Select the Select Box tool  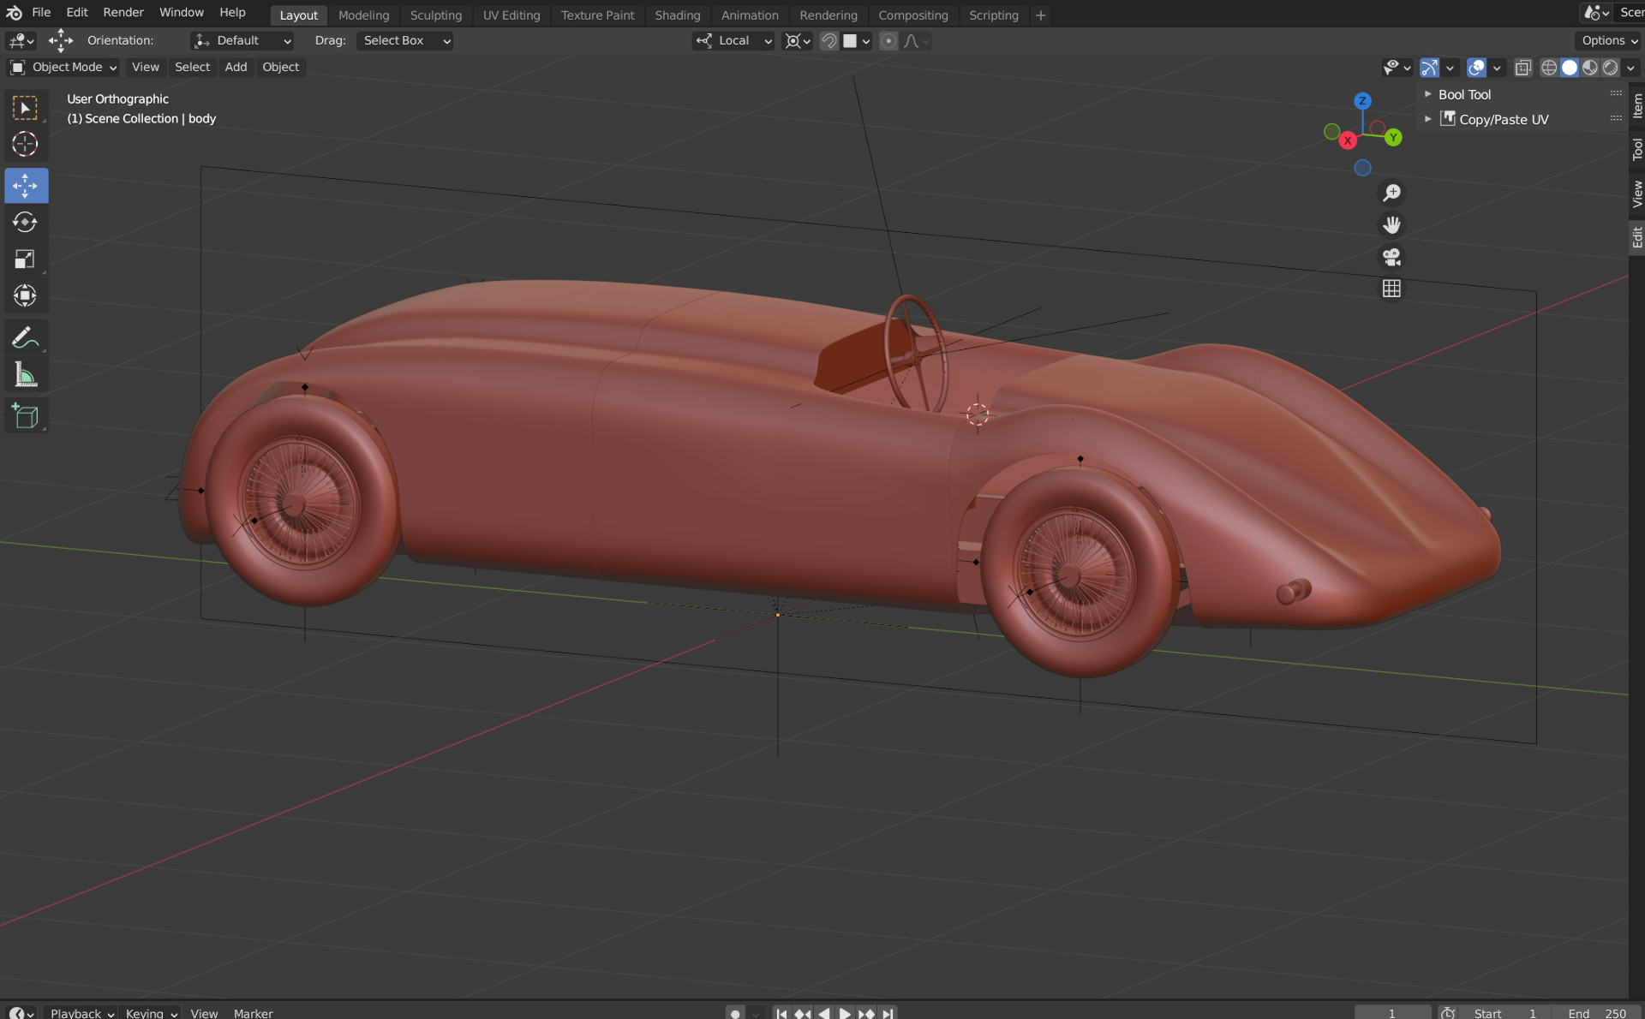25,108
